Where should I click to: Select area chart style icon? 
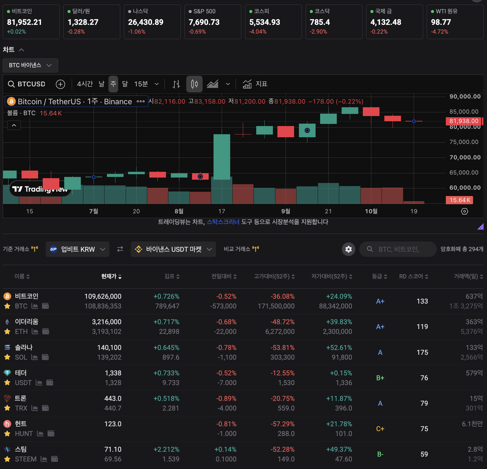coord(213,84)
